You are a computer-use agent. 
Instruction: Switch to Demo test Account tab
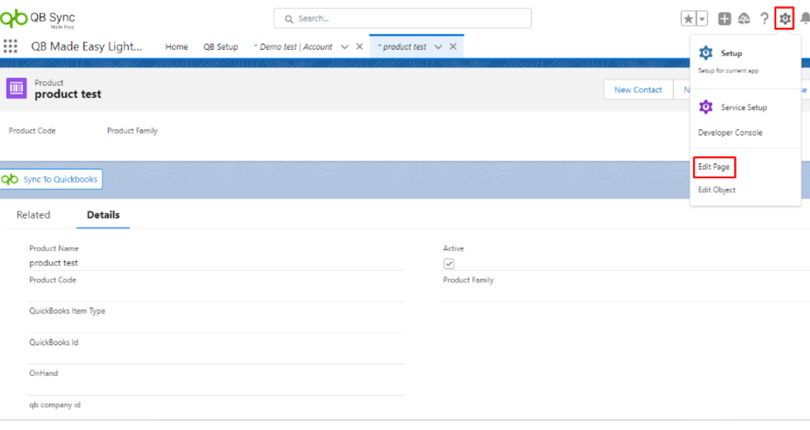pyautogui.click(x=293, y=47)
